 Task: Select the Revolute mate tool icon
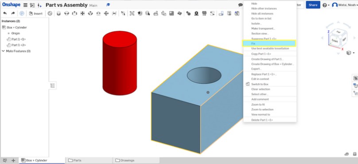pyautogui.click(x=66, y=13)
